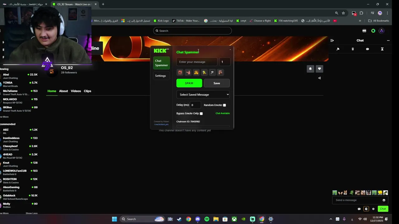Follow the channel with the heart icon
The width and height of the screenshot is (399, 224).
point(319,69)
